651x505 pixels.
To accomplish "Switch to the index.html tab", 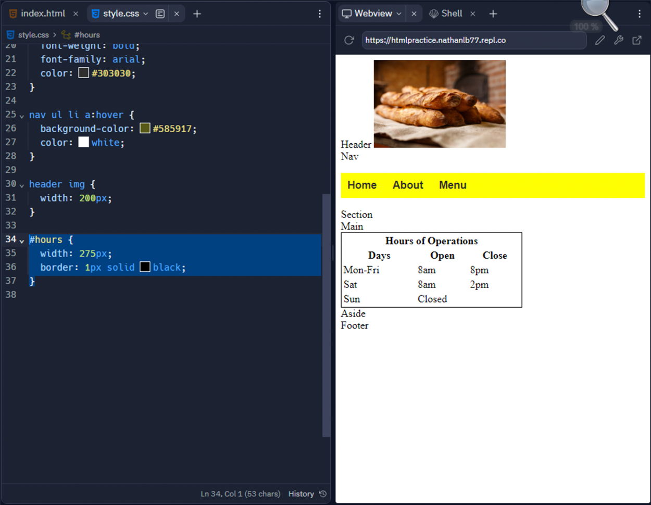I will pyautogui.click(x=43, y=14).
